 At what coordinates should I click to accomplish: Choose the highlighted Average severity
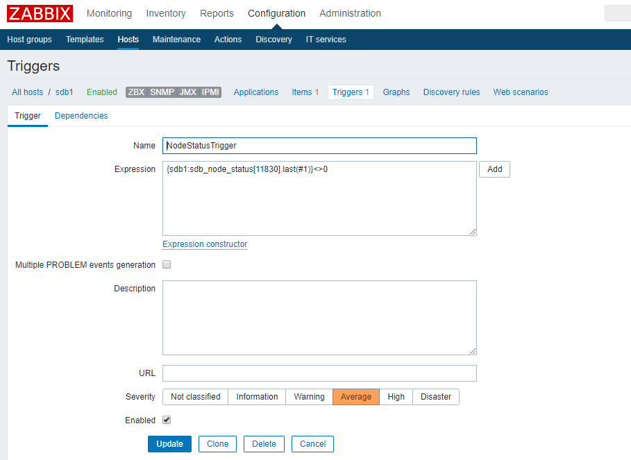click(x=355, y=397)
